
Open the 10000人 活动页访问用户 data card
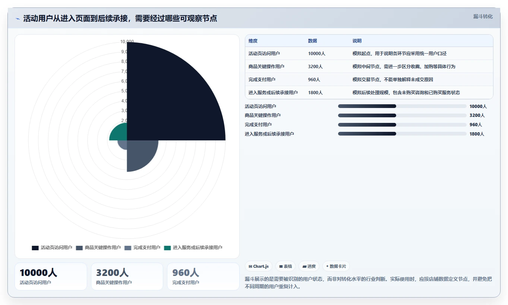(51, 276)
